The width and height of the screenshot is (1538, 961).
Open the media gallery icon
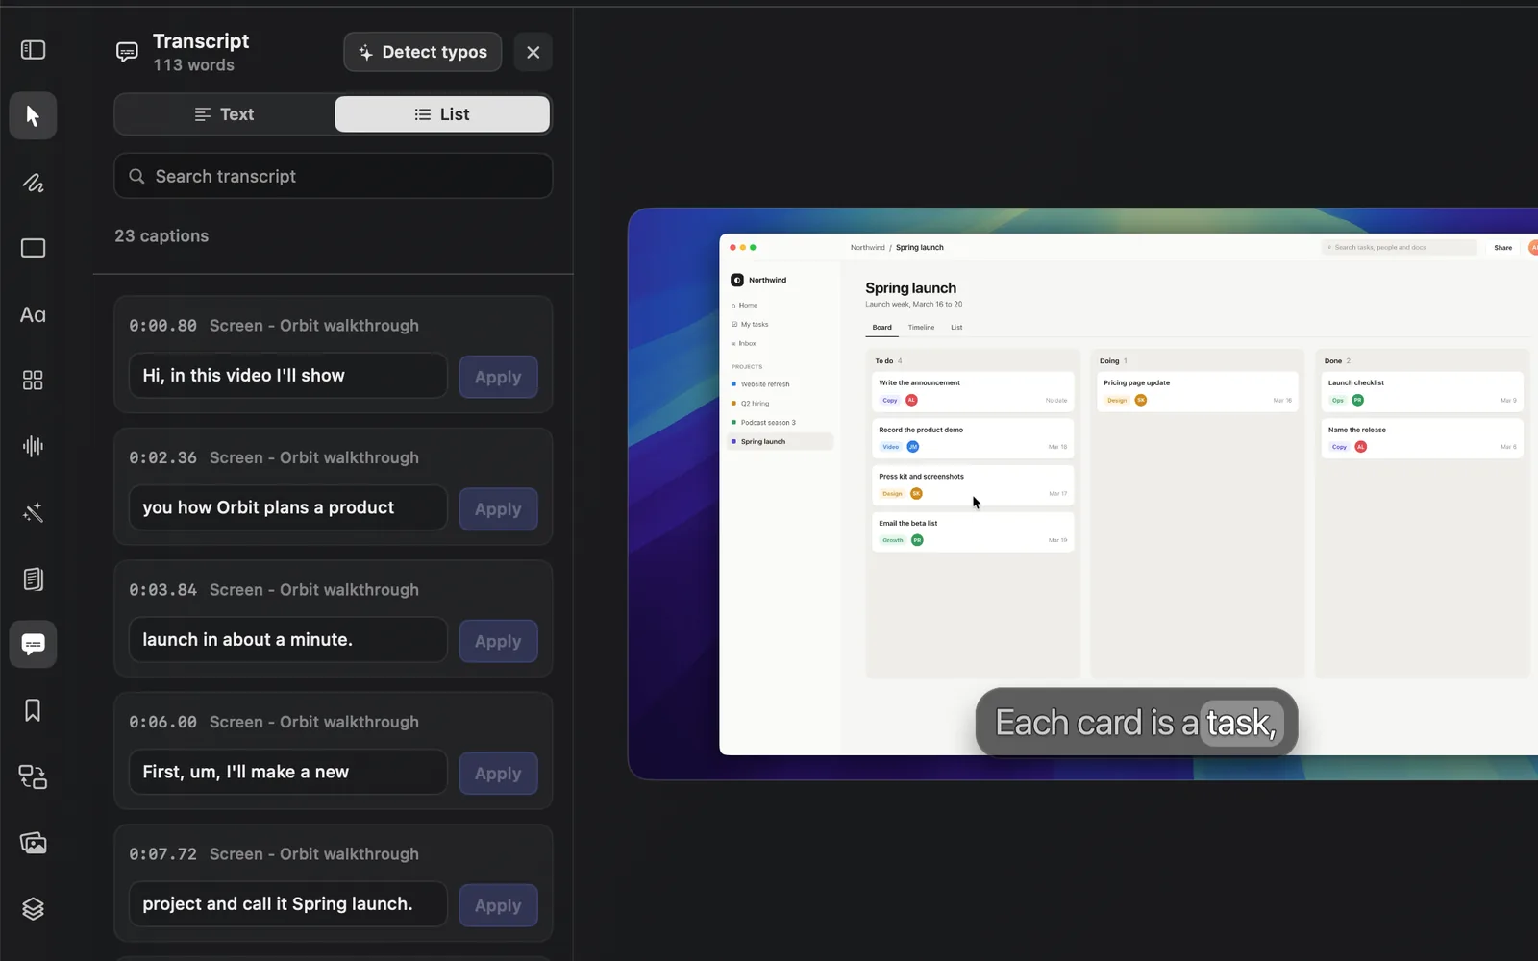pyautogui.click(x=33, y=843)
